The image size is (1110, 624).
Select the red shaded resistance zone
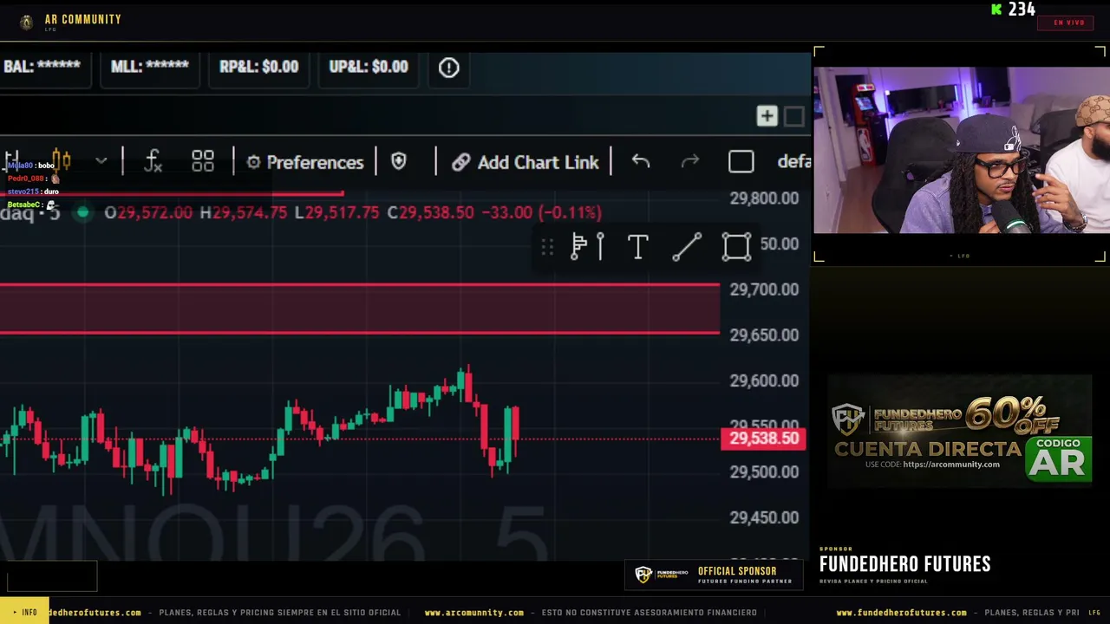click(x=359, y=309)
